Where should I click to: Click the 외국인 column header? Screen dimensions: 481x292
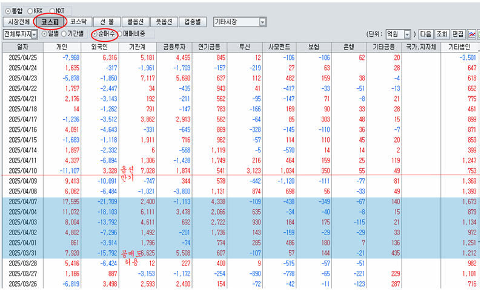99,46
